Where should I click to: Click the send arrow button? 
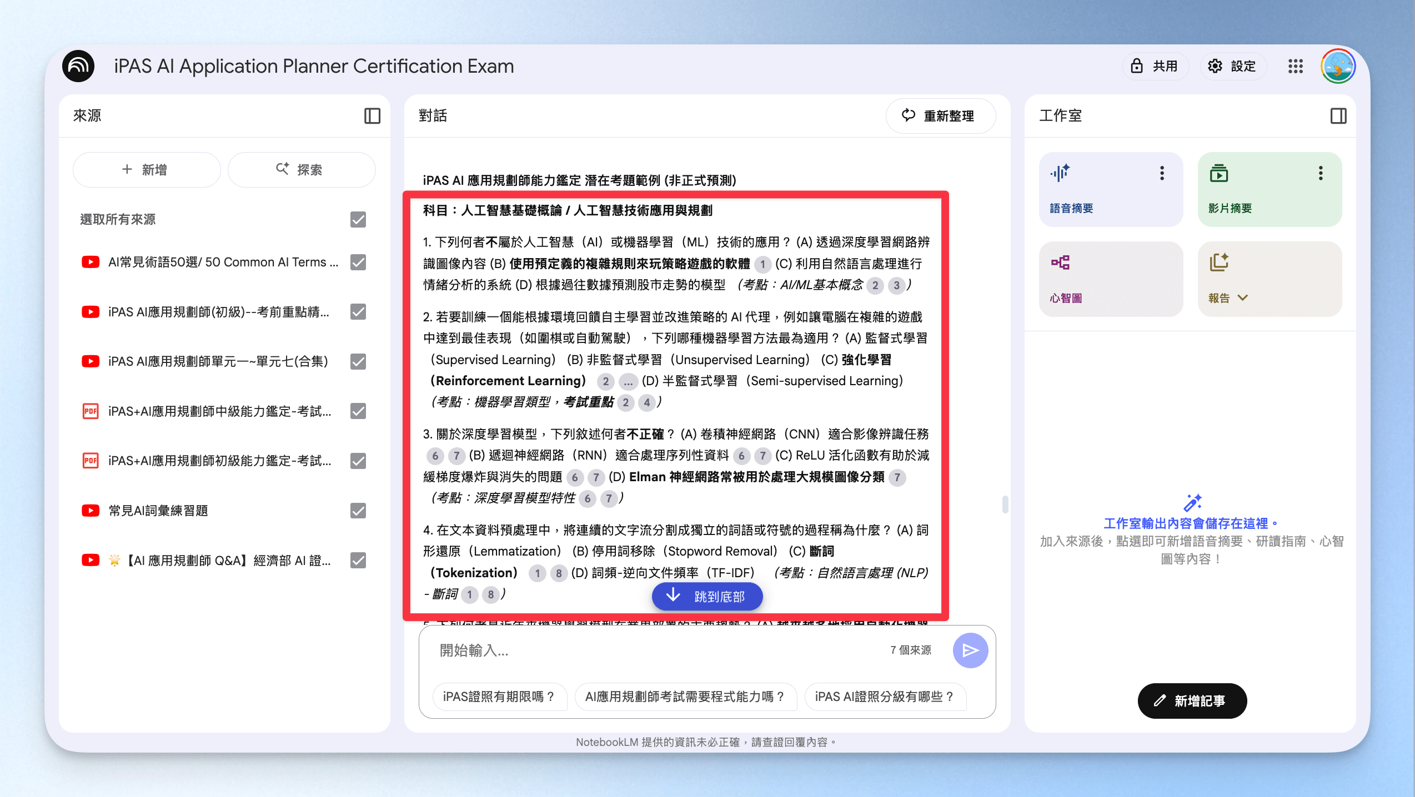tap(970, 650)
